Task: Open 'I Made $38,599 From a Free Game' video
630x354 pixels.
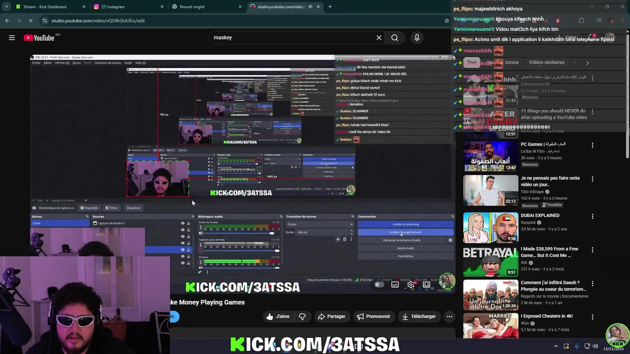Action: (549, 252)
